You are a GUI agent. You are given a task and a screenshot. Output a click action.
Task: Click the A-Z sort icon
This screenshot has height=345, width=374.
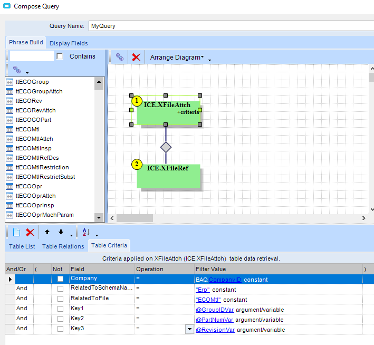click(x=86, y=232)
